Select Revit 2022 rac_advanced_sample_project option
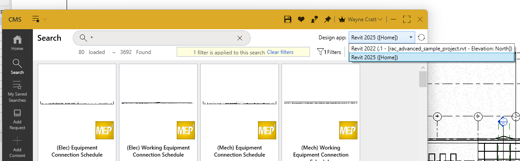Screen dimensions: 520x161 pyautogui.click(x=432, y=49)
